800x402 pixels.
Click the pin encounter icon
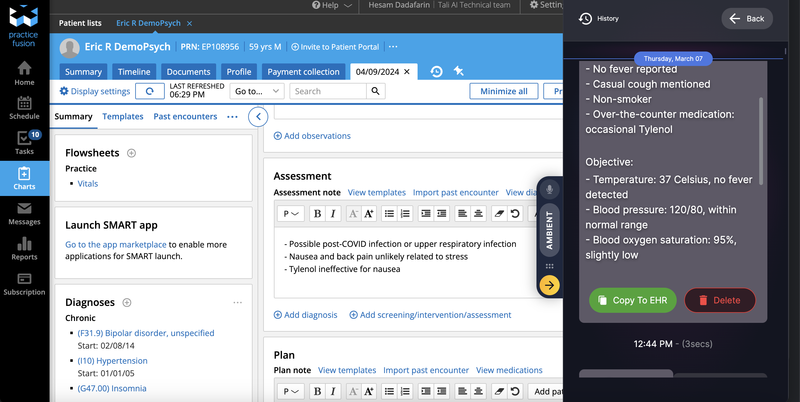coord(458,71)
